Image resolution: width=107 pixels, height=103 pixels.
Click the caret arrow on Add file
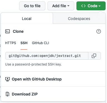click(x=68, y=6)
